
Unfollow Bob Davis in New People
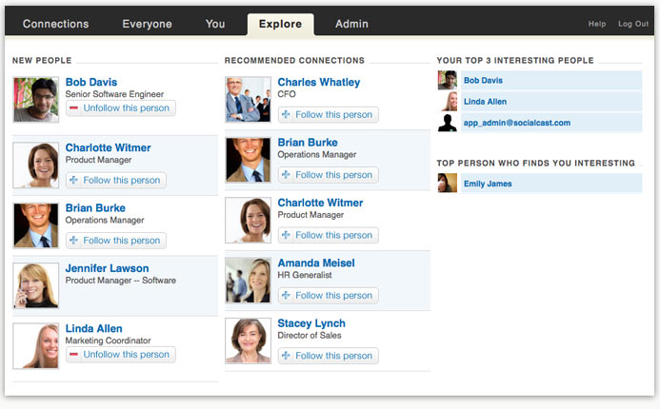click(121, 108)
